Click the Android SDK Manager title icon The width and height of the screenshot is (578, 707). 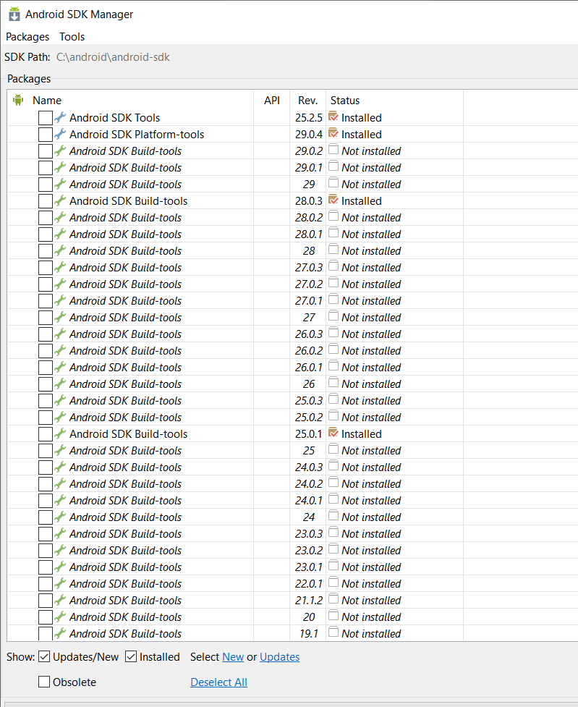point(14,14)
